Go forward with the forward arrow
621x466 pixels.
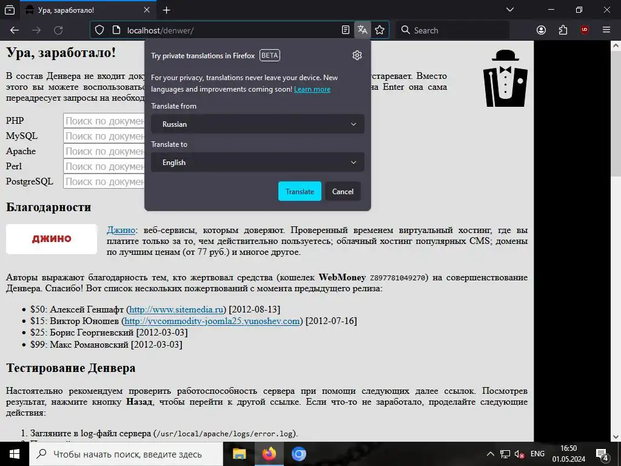(x=36, y=30)
